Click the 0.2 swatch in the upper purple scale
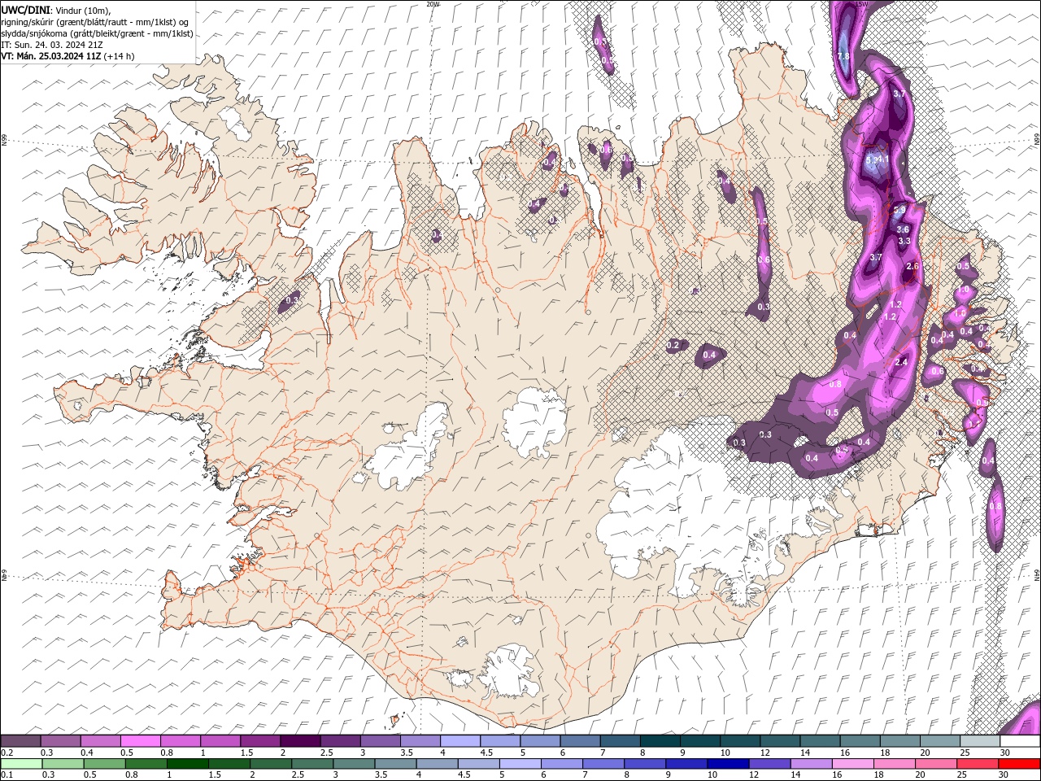The image size is (1041, 781). coord(20,741)
